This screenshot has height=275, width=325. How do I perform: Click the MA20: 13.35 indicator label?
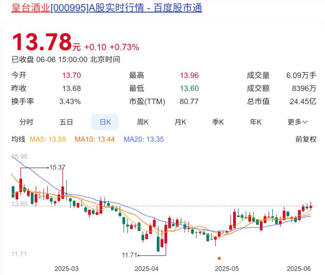143,139
